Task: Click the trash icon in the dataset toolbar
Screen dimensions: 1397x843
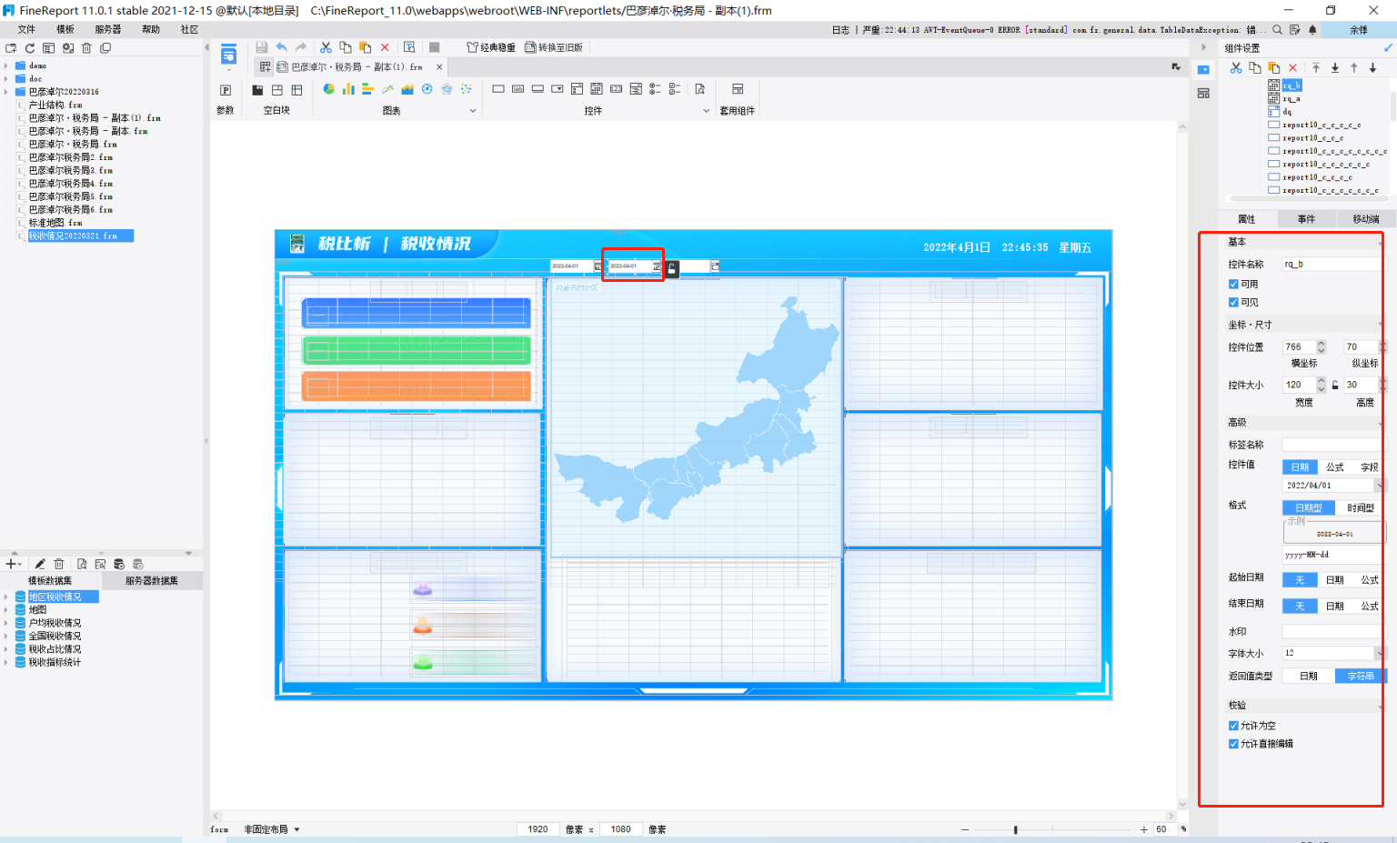Action: click(x=59, y=564)
